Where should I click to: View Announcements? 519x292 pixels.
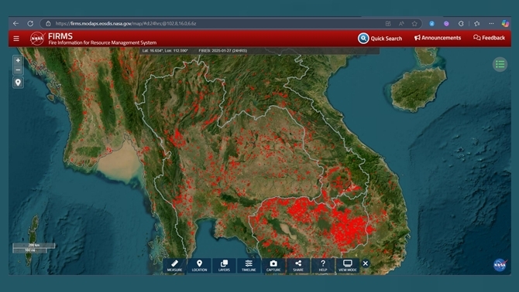point(437,38)
